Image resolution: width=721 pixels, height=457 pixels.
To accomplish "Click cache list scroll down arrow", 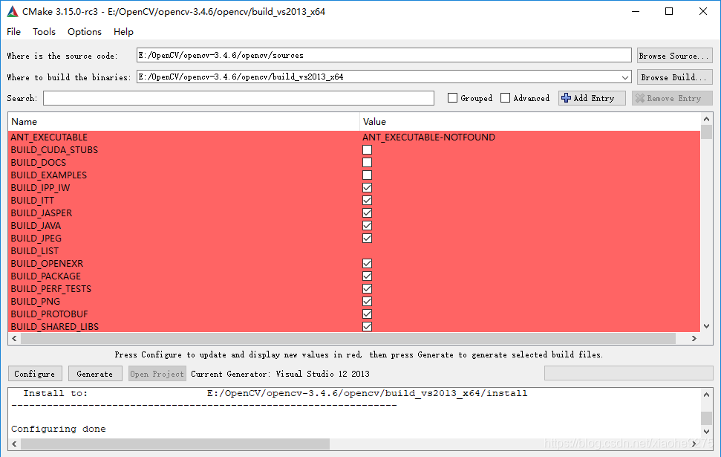I will point(707,325).
